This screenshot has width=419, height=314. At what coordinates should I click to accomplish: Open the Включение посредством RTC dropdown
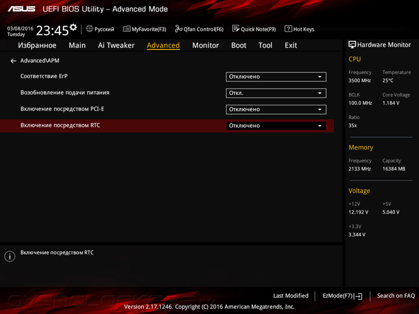[x=276, y=126]
